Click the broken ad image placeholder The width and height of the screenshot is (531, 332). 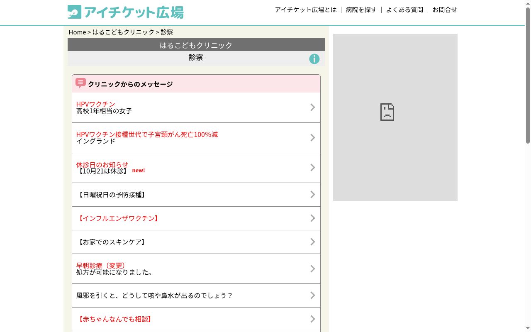coord(395,117)
